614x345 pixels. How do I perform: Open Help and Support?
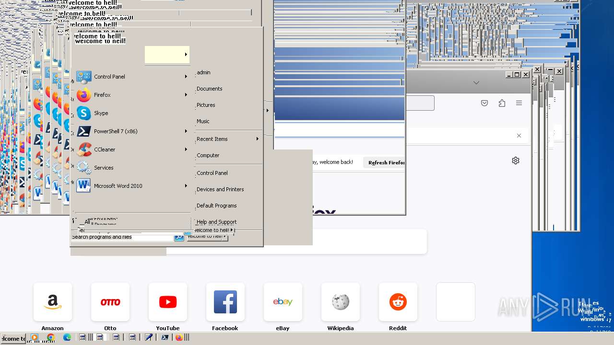(216, 222)
